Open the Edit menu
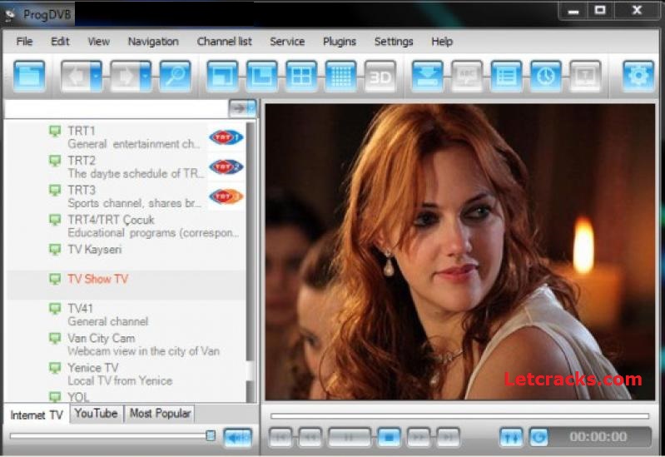 pos(60,42)
